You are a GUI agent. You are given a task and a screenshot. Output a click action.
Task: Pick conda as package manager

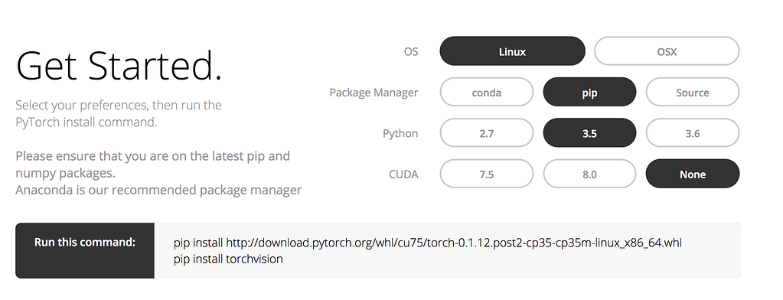point(486,93)
